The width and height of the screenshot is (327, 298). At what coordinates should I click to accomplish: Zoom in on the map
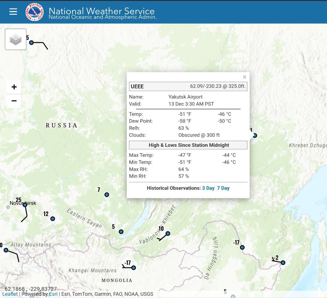tap(14, 87)
